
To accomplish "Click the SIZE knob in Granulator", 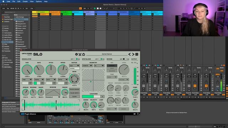I will click(27, 70).
